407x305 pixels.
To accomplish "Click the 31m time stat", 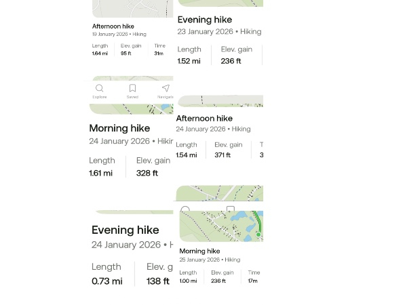I will [x=159, y=53].
